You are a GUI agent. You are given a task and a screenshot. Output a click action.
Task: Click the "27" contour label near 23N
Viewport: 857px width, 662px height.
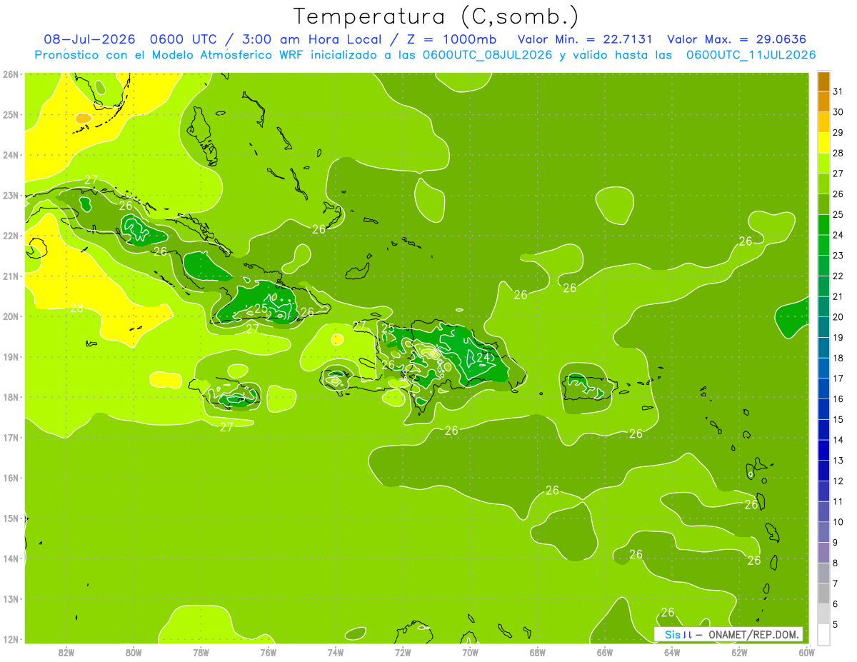(x=91, y=179)
